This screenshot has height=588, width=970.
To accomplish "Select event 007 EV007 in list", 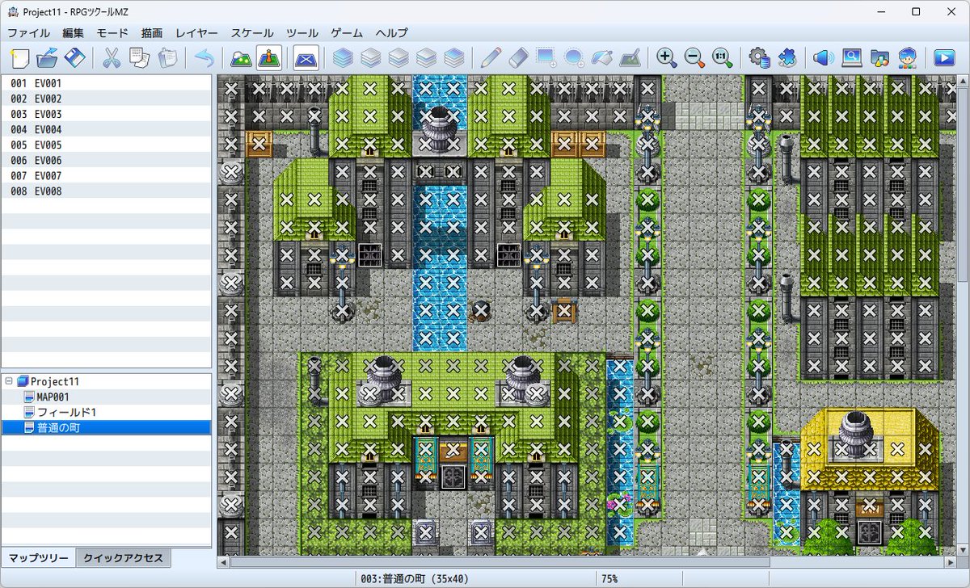I will [x=106, y=176].
